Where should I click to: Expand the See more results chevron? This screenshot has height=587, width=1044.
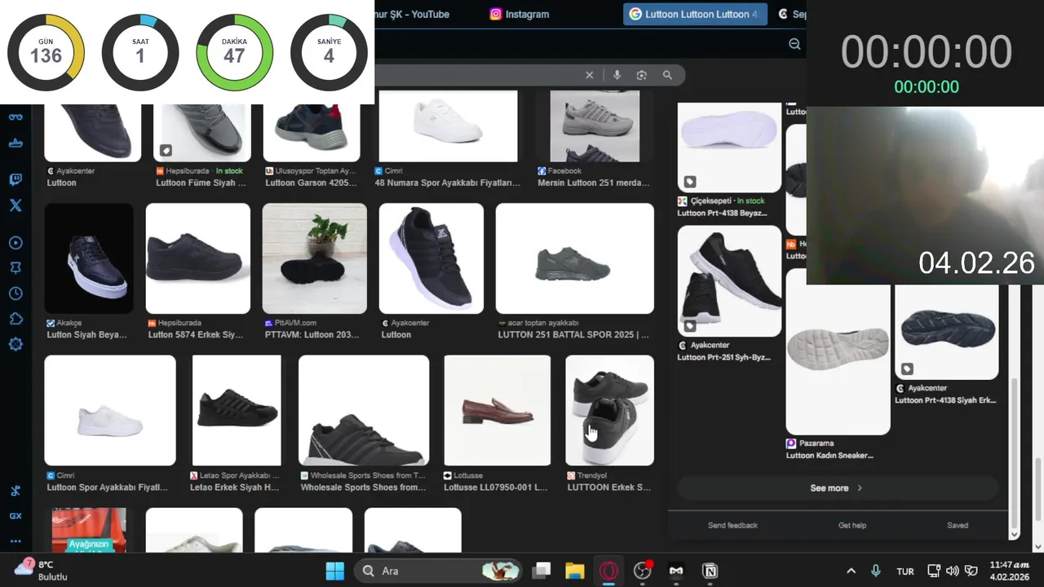pyautogui.click(x=860, y=488)
